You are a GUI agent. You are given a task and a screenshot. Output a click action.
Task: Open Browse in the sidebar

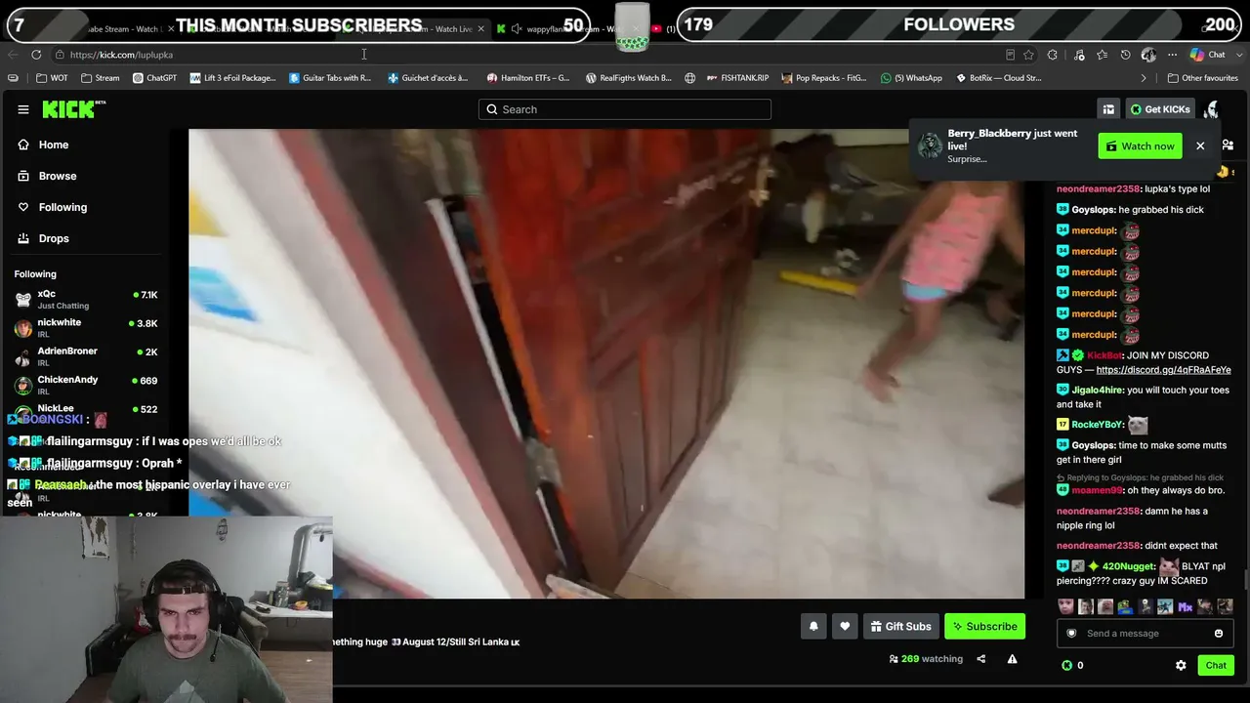[58, 176]
